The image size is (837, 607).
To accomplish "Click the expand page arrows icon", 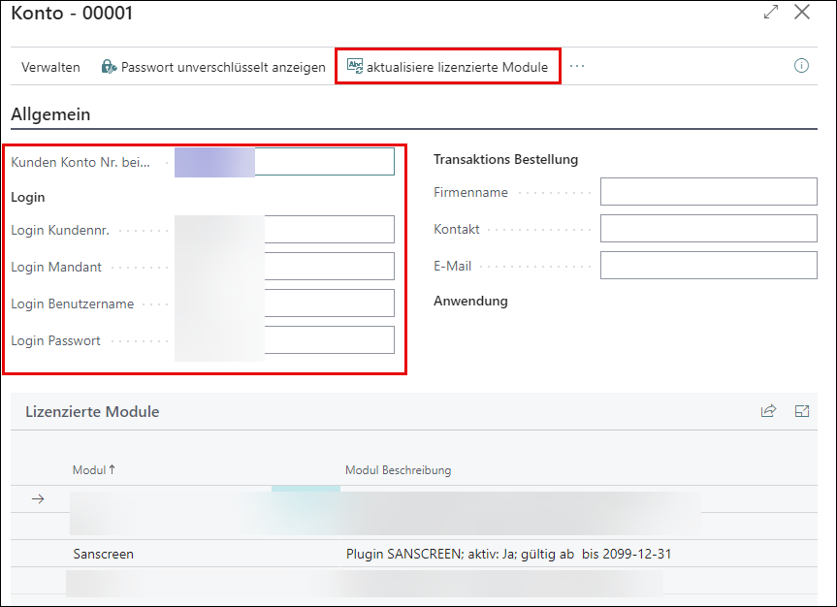I will click(x=771, y=13).
